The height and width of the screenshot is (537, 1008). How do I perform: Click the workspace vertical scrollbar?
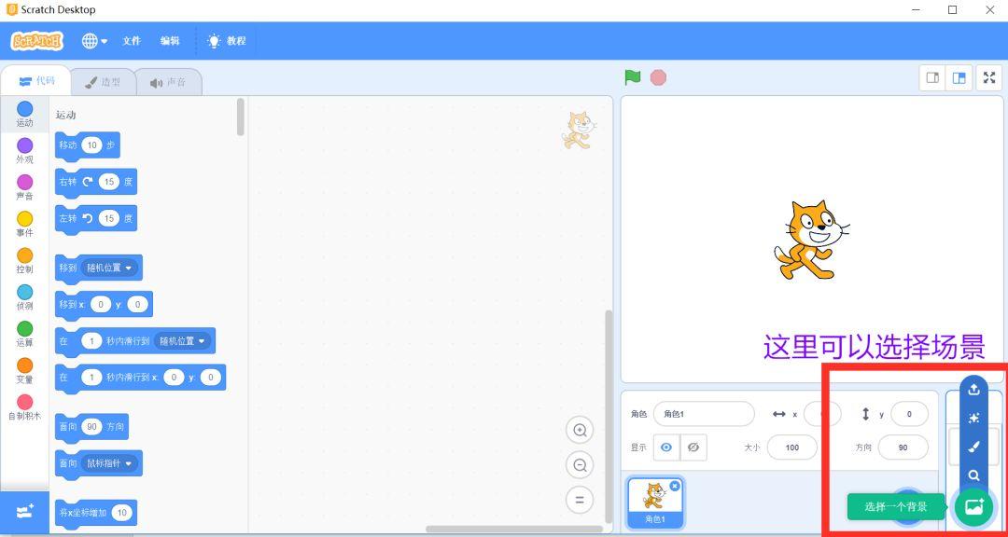pyautogui.click(x=609, y=416)
